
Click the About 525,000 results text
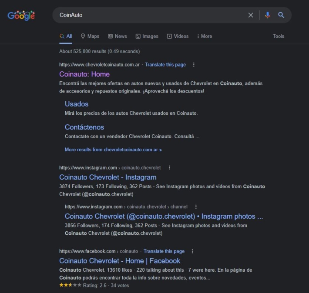click(x=100, y=51)
